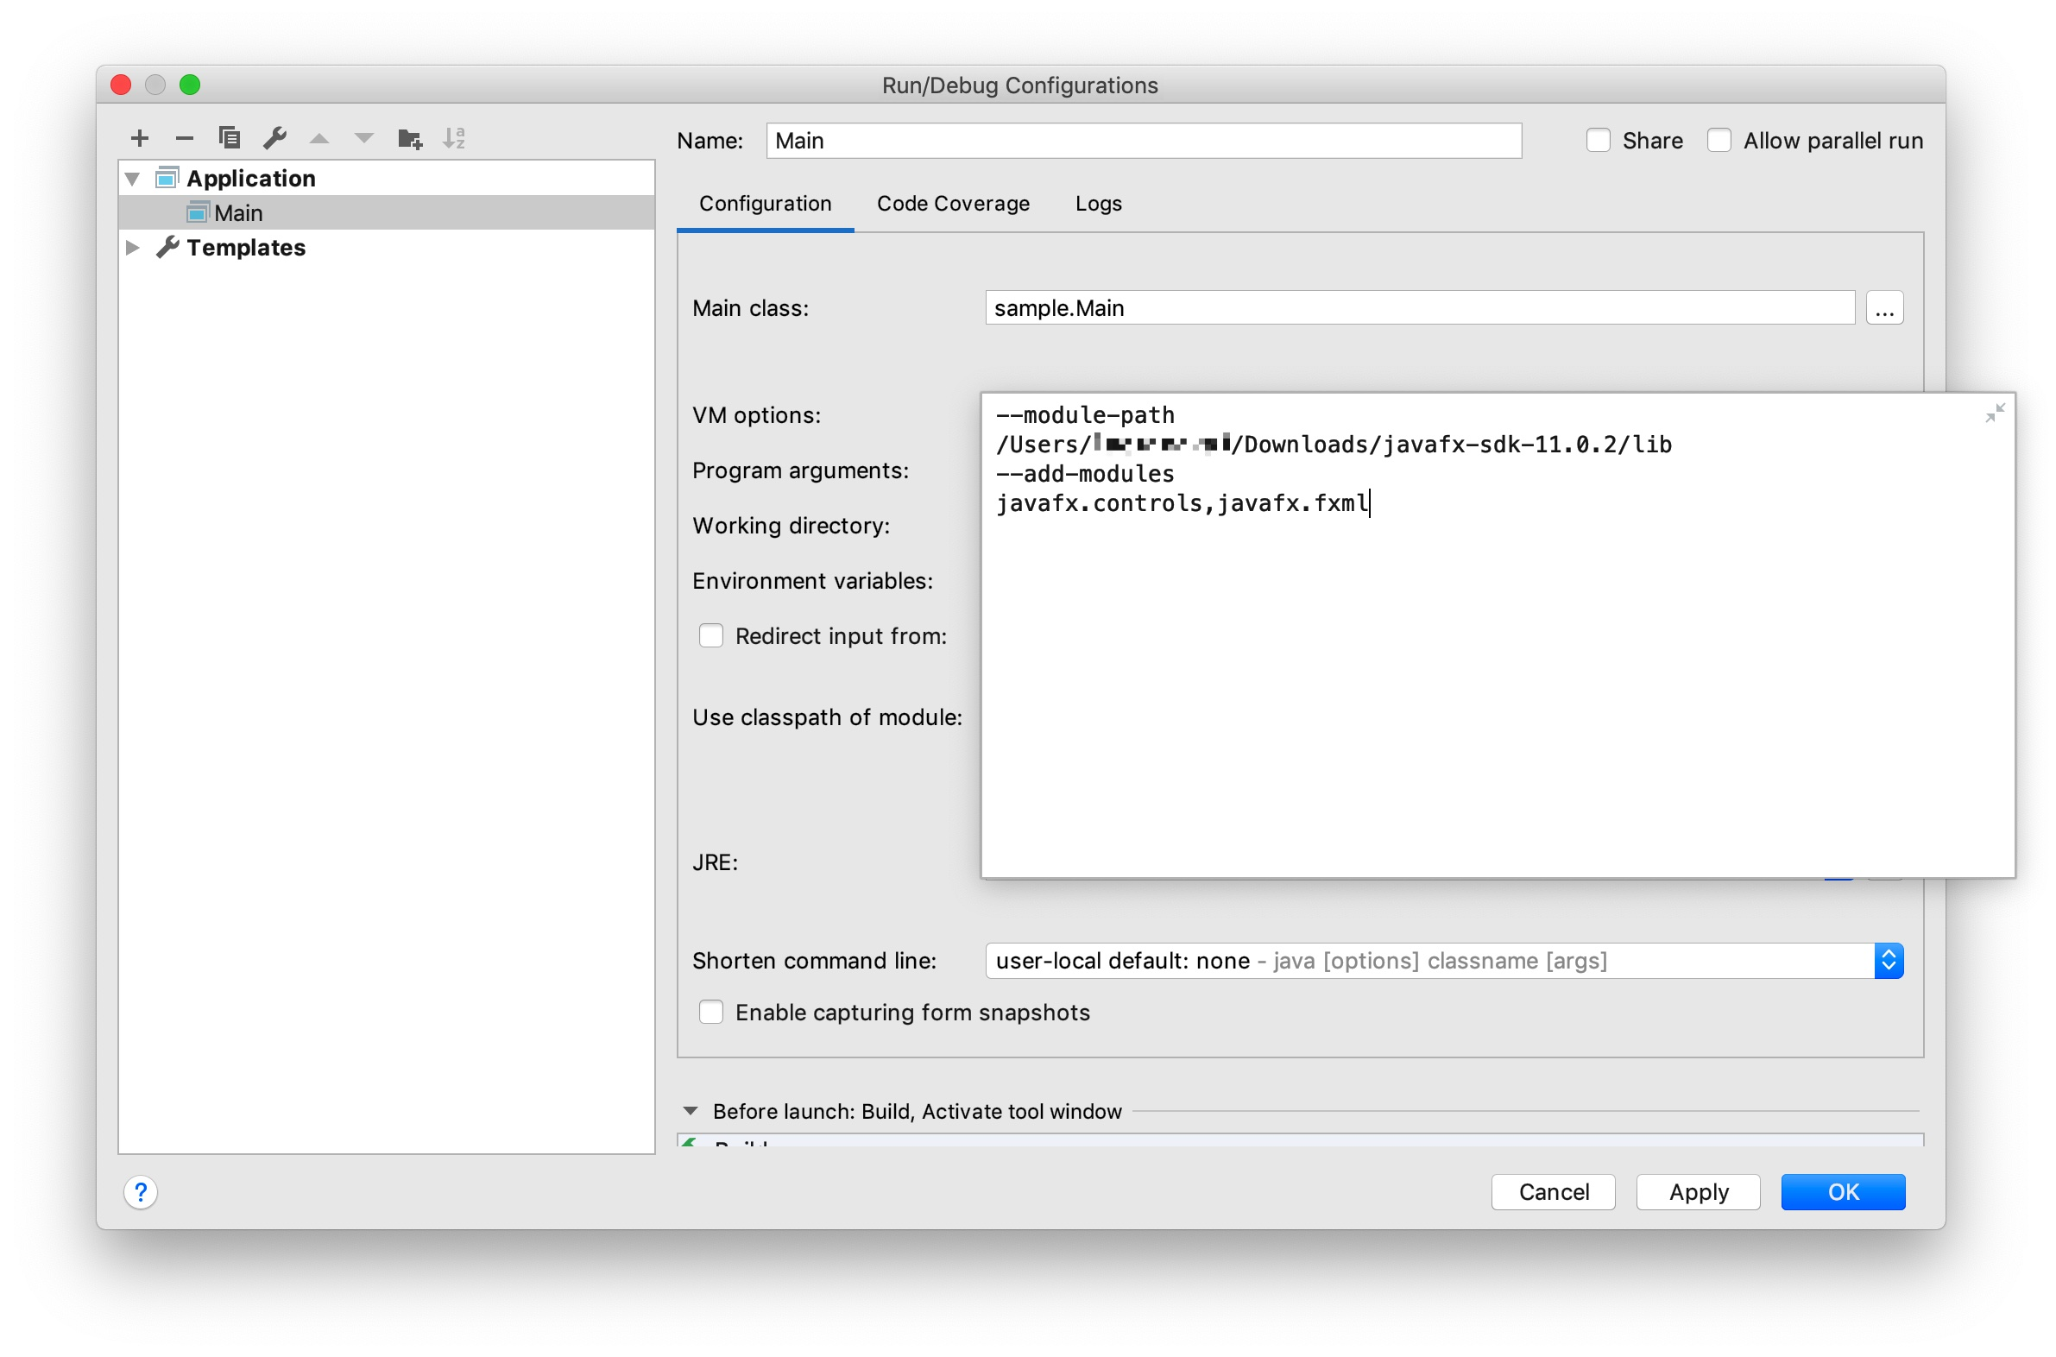Collapse the Before launch section

pos(690,1110)
